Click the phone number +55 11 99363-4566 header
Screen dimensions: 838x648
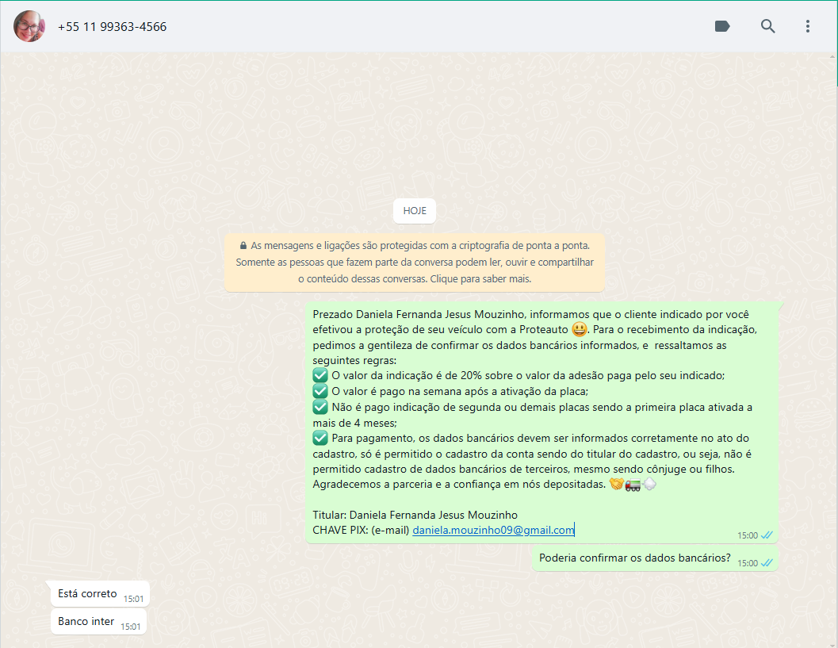112,27
